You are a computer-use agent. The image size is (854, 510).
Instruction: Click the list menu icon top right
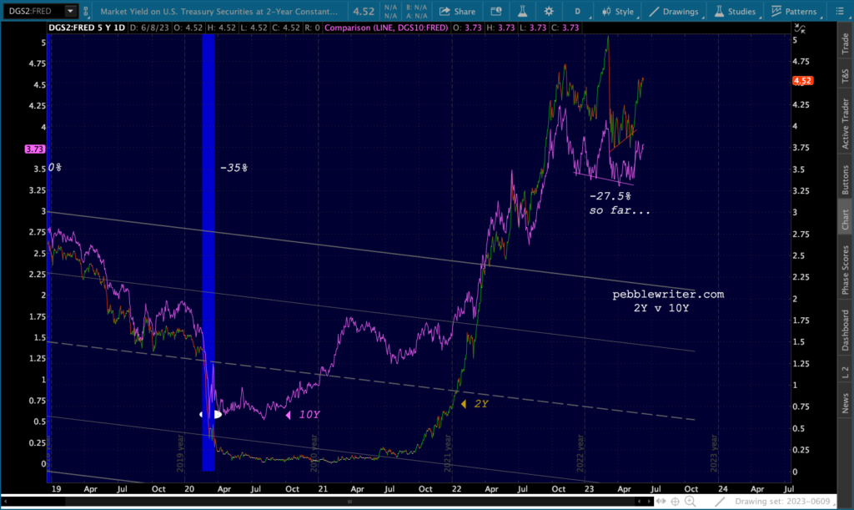click(840, 12)
